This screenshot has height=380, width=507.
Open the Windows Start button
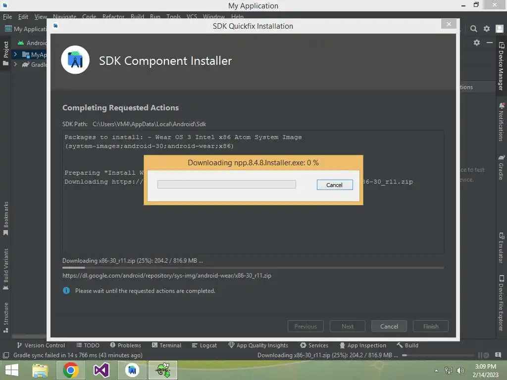point(12,370)
